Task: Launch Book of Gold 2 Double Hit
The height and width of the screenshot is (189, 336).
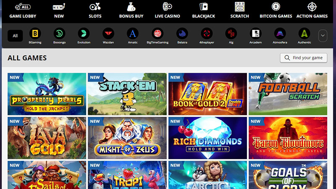Action: tap(207, 94)
